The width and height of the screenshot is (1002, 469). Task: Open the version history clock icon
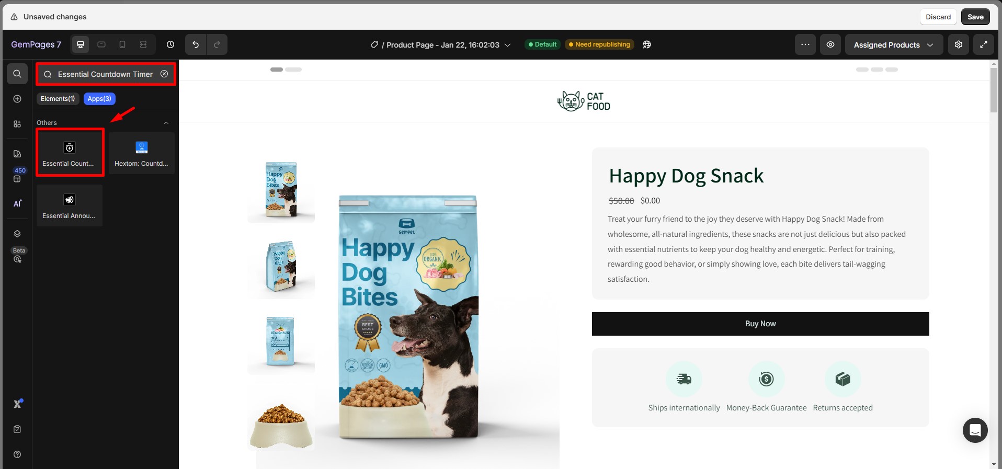click(170, 44)
